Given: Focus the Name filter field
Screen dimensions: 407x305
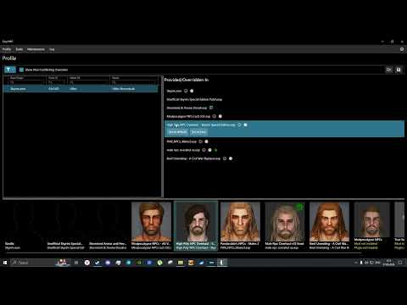Looking at the screenshot, I should [x=135, y=82].
